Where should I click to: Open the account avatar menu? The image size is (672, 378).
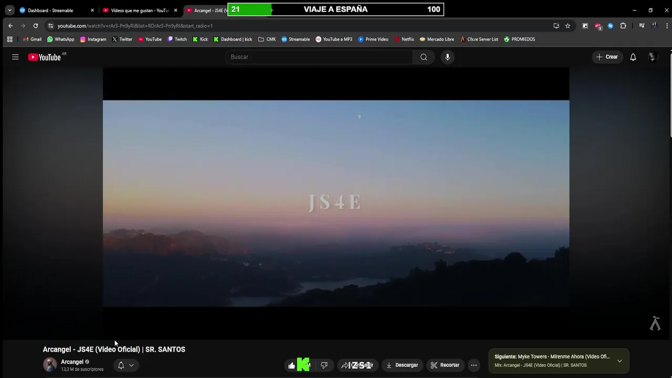pos(653,57)
